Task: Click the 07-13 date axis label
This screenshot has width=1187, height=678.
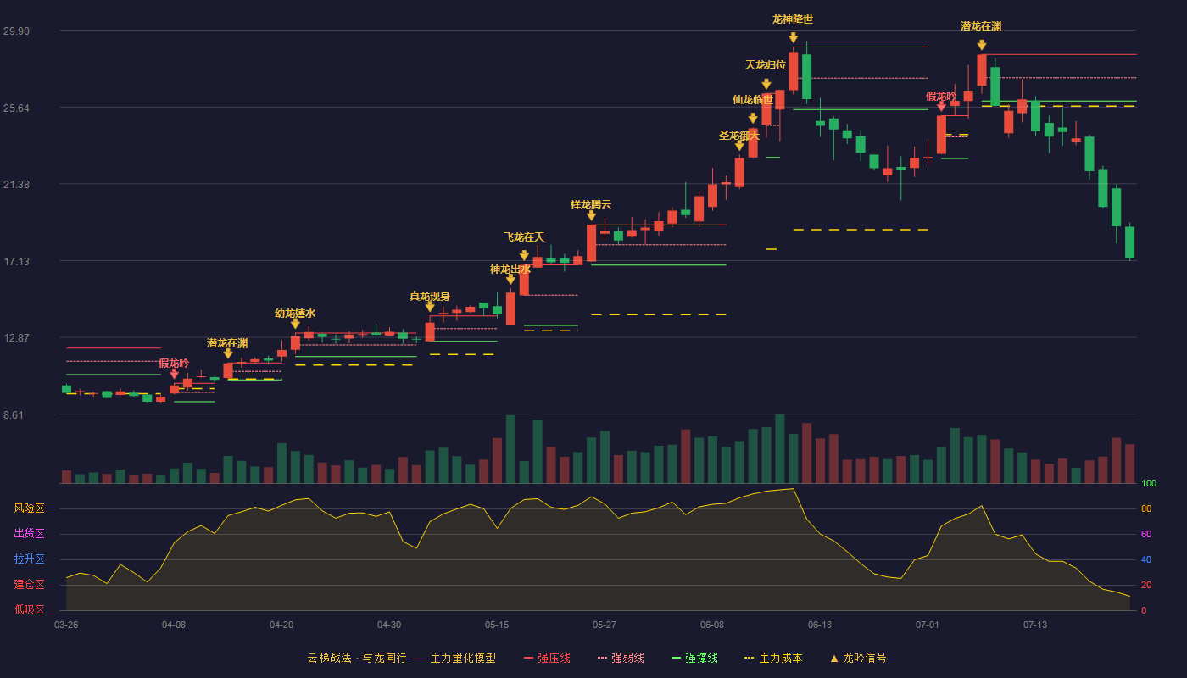Action: coord(1035,625)
